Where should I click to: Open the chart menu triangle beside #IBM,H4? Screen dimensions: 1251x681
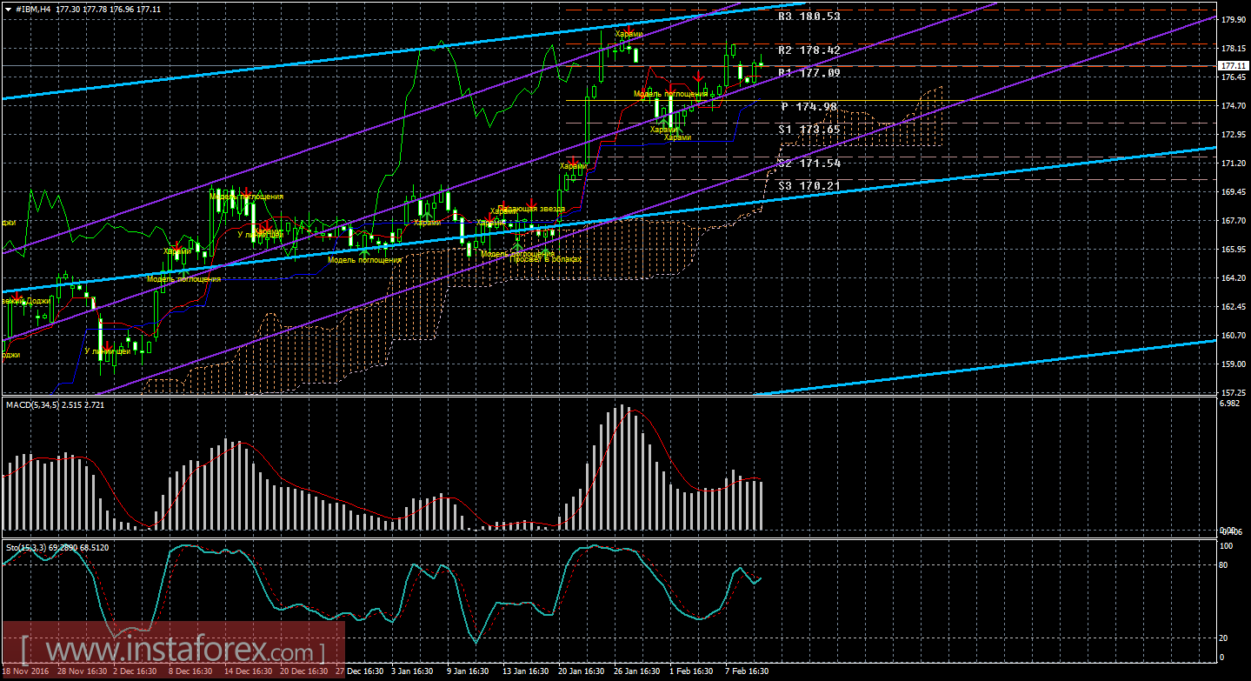8,8
